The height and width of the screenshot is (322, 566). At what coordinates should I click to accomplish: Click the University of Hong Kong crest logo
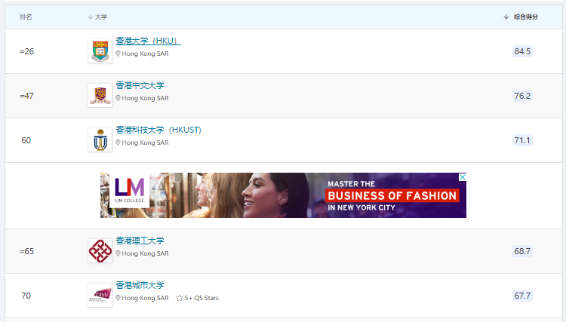100,51
